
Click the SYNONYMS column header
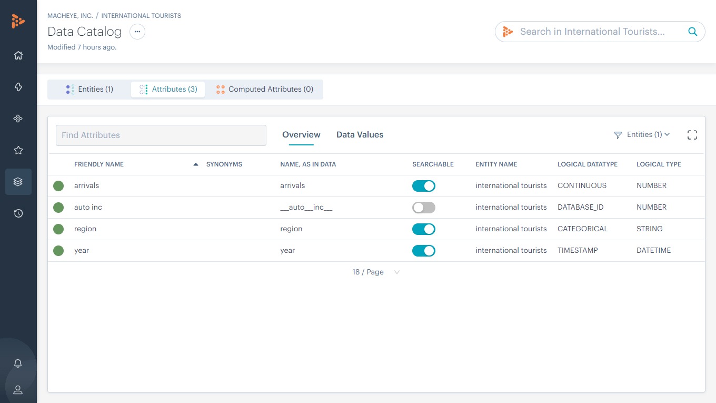(x=224, y=164)
